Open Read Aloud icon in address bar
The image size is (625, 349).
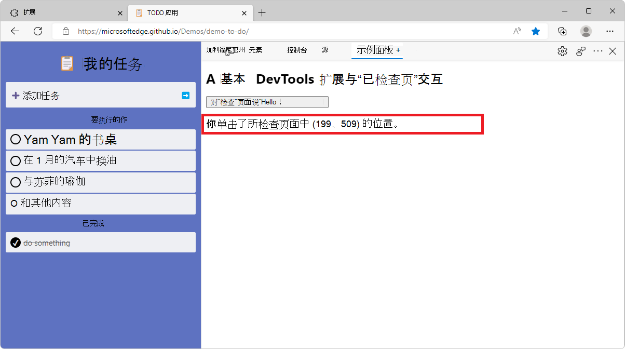517,31
